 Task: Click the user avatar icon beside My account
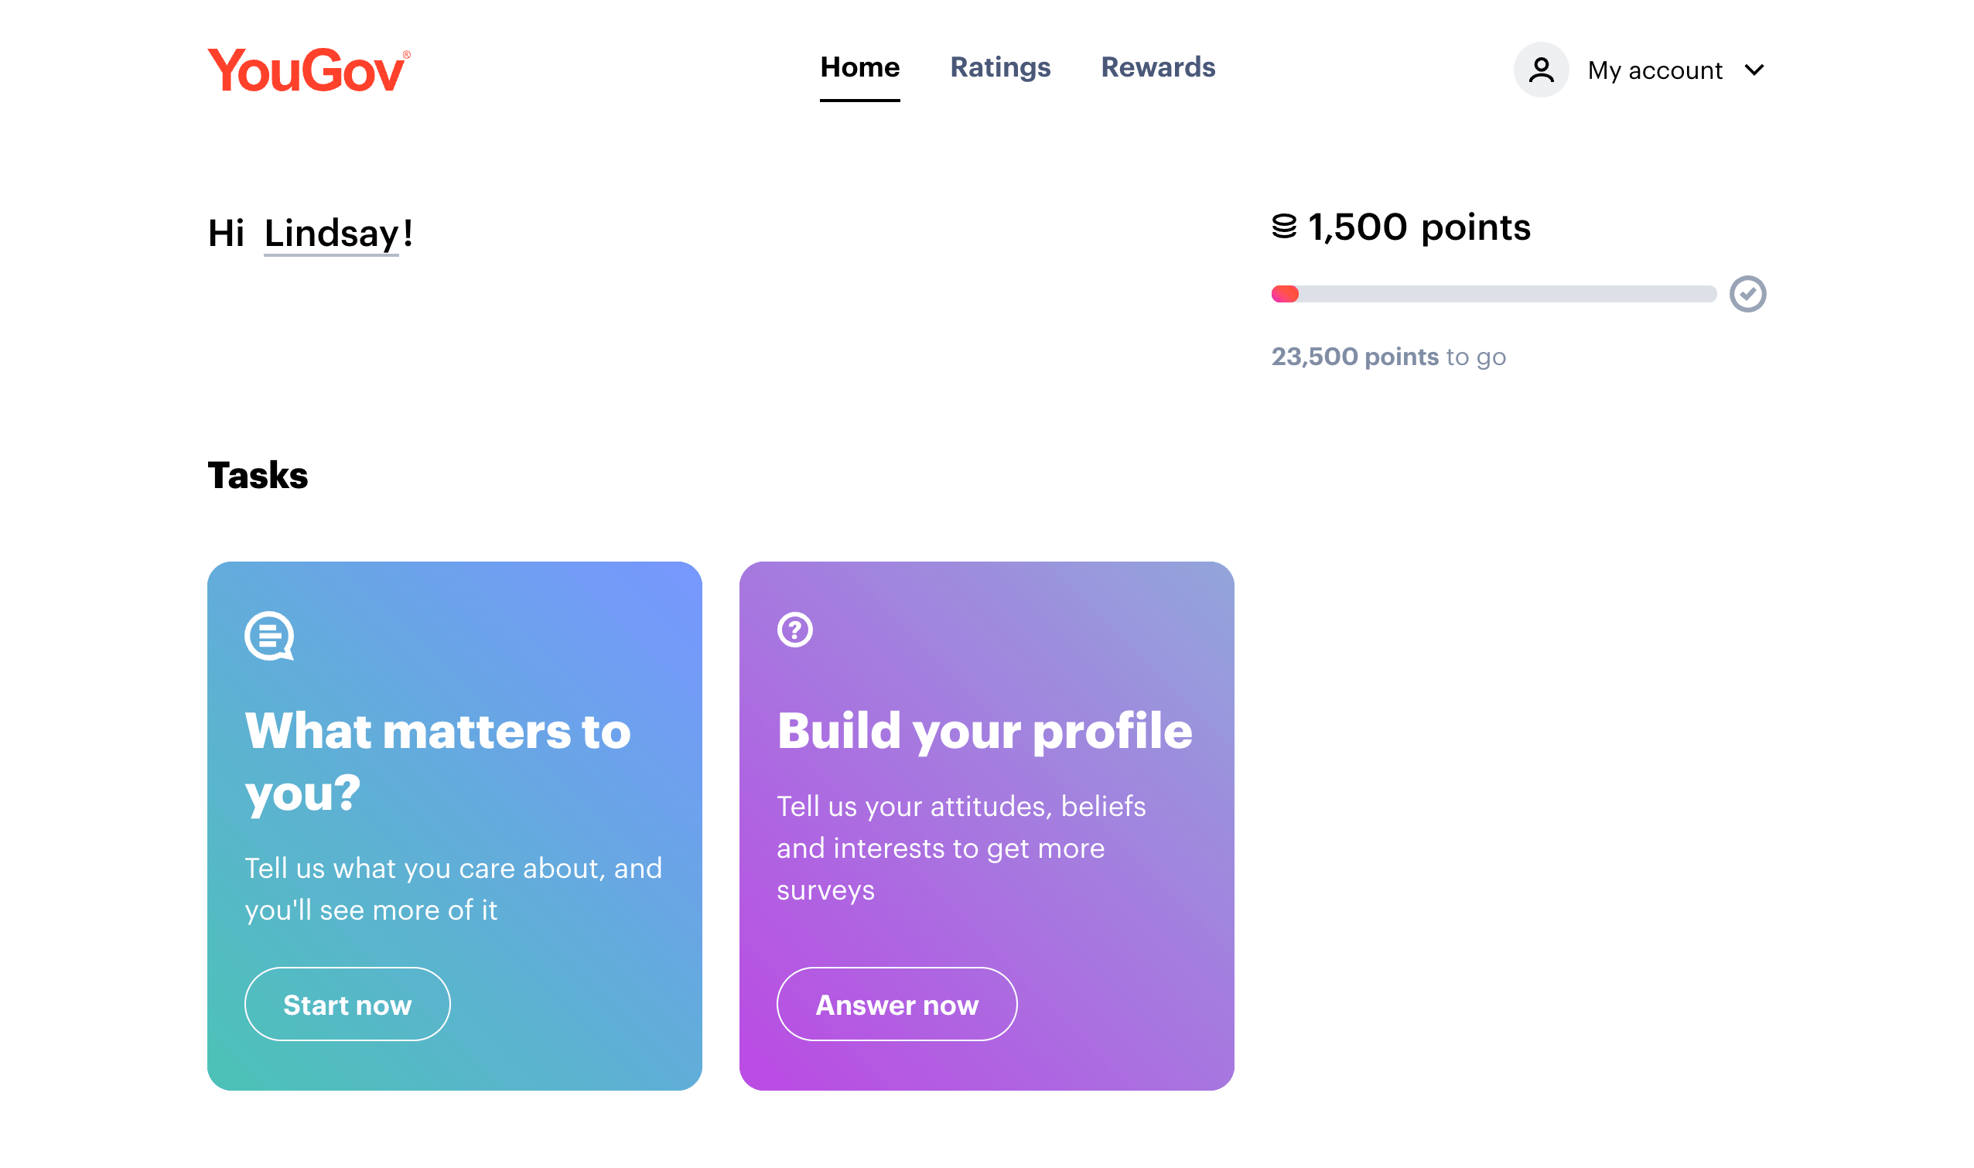tap(1540, 70)
